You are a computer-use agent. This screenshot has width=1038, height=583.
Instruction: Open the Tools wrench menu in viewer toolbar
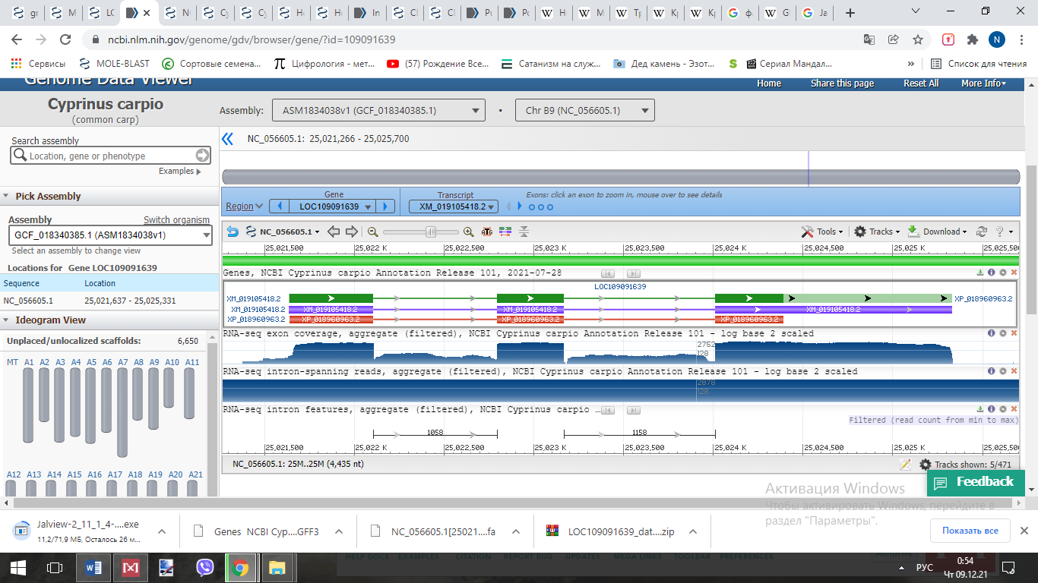[821, 232]
